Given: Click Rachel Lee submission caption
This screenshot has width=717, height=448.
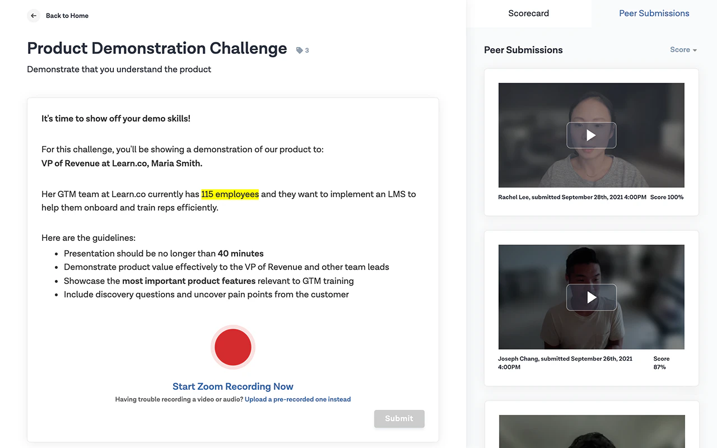Looking at the screenshot, I should 572,197.
